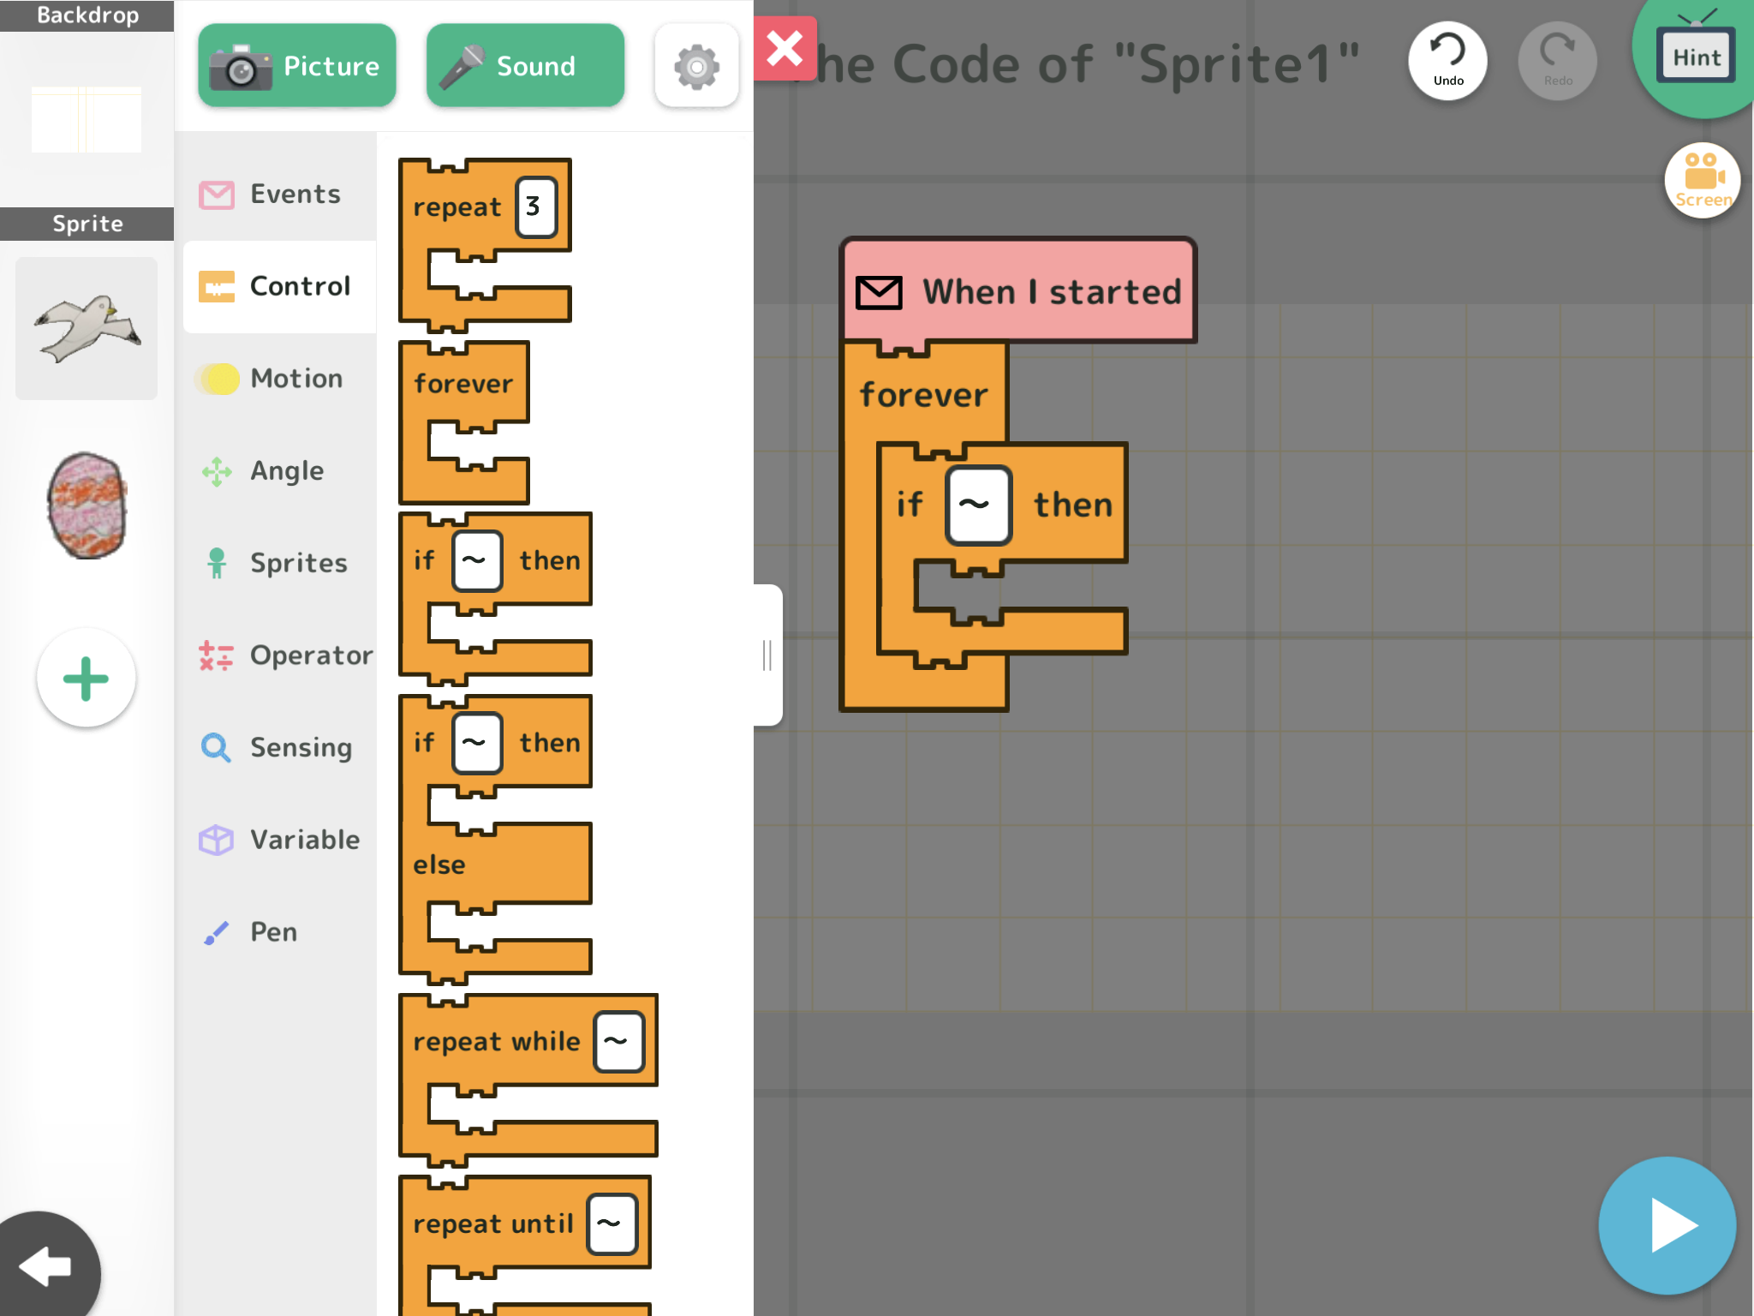Add a new sprite with plus button
This screenshot has width=1754, height=1316.
(86, 678)
